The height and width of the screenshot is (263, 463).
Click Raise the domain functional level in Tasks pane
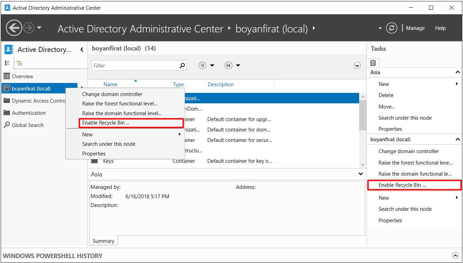[415, 174]
